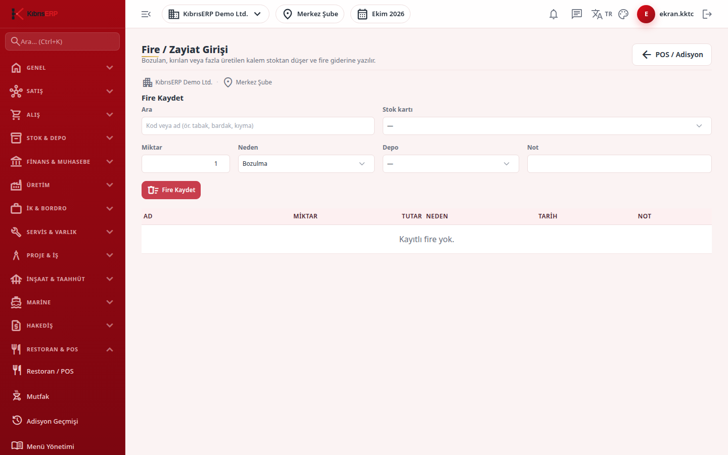Expand the STOK & DEPO section
The width and height of the screenshot is (728, 455).
coord(63,138)
